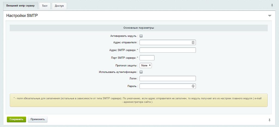Click the key icon inside the Пароль field
The image size is (279, 127).
[193, 86]
